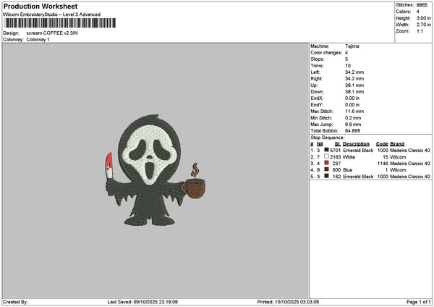Click the 'Color changes:' label
The height and width of the screenshot is (307, 434).
tap(326, 53)
